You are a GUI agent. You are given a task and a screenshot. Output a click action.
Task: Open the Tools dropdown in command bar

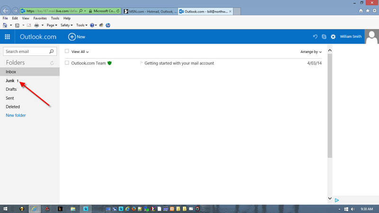point(81,25)
